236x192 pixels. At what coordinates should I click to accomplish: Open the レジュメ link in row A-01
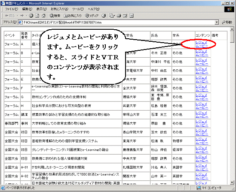201,165
